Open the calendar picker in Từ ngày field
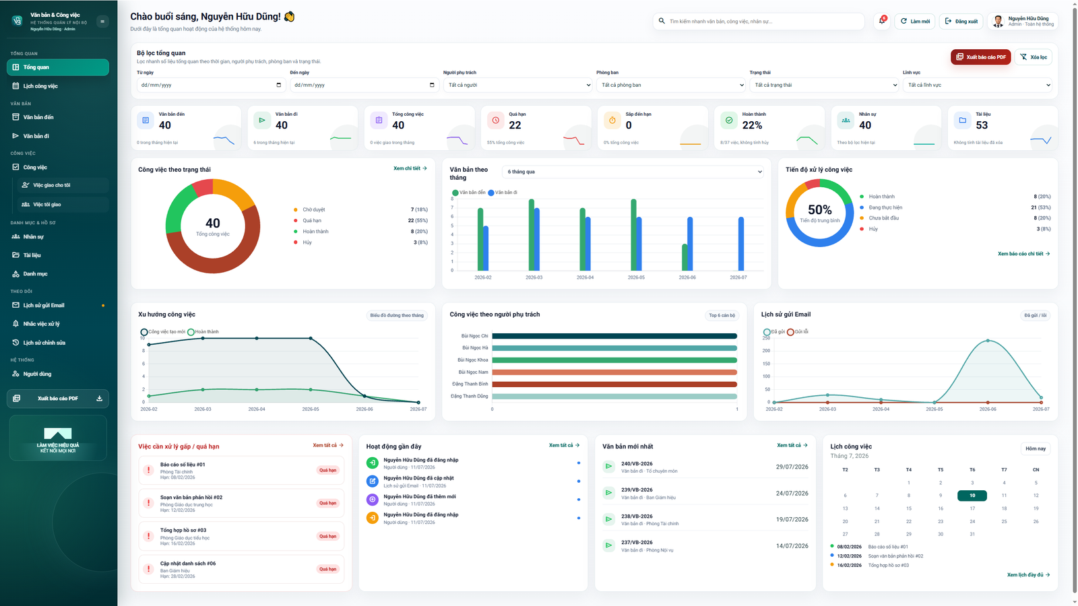Viewport: 1078px width, 606px height. point(279,85)
